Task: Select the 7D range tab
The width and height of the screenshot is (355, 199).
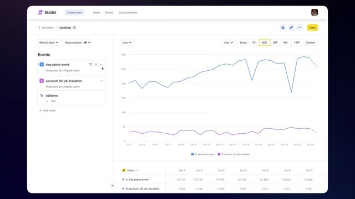Action: point(254,43)
